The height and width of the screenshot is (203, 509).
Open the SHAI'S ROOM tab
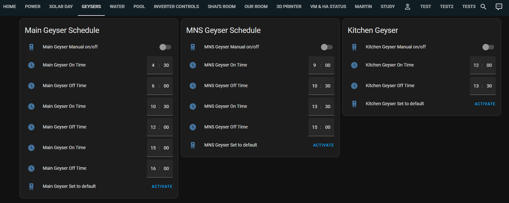[222, 6]
